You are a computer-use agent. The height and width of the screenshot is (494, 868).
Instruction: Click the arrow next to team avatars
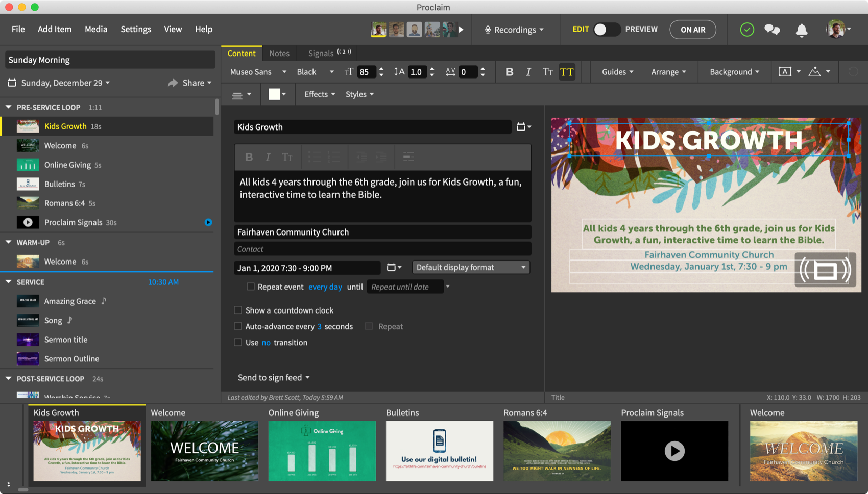pos(461,30)
